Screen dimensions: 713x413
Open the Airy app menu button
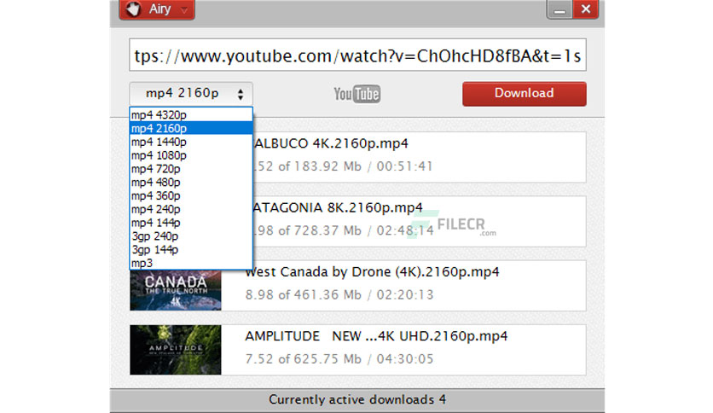[x=157, y=9]
